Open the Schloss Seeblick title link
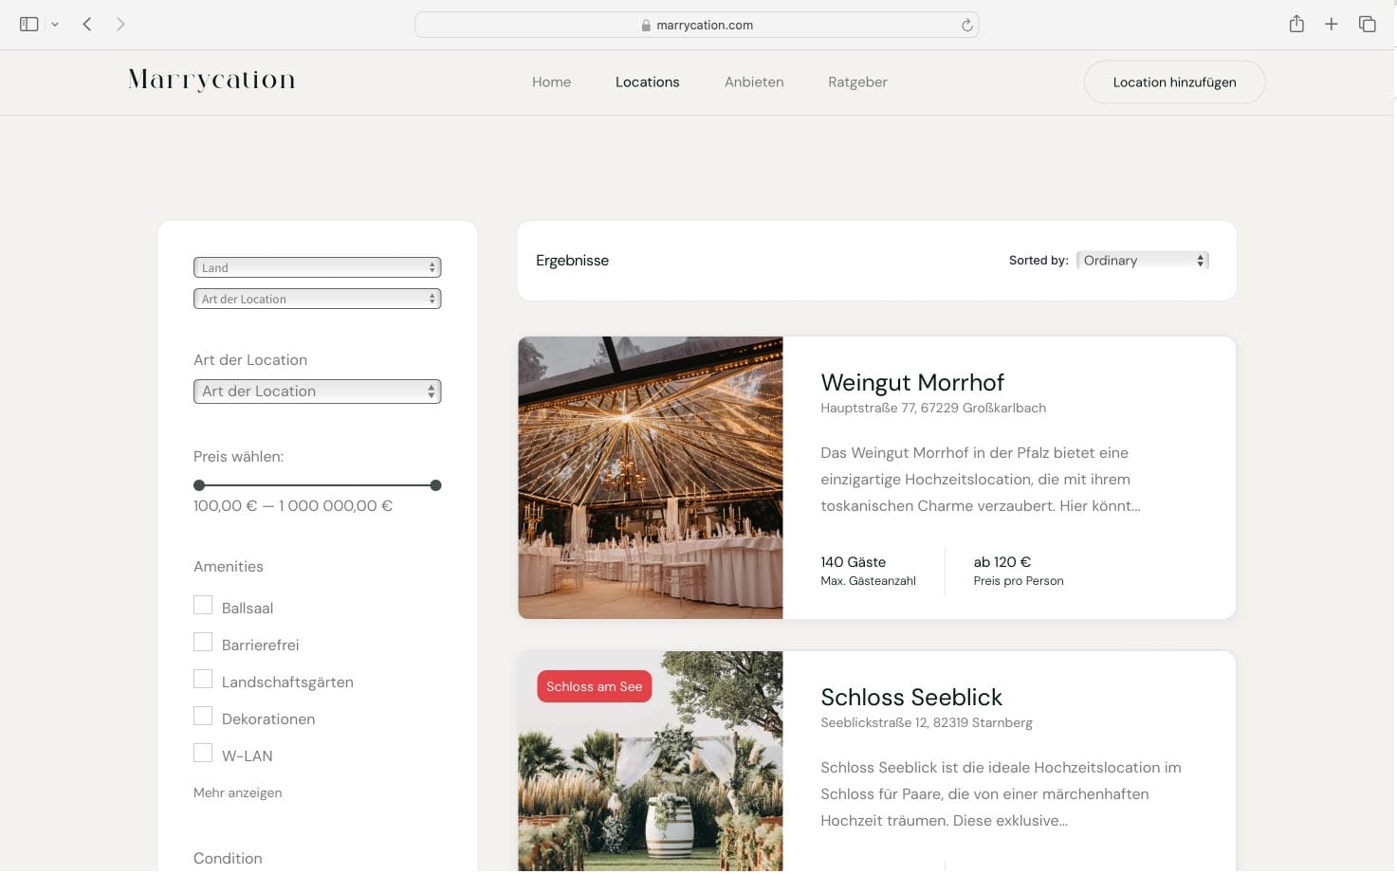The width and height of the screenshot is (1397, 874). 911,698
